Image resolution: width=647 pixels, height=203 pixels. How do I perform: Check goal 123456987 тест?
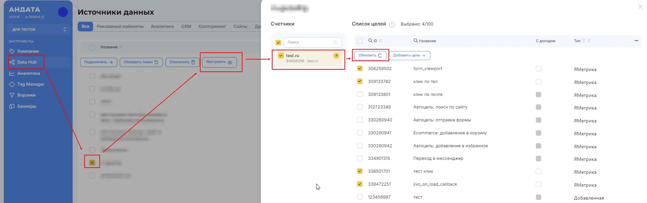[x=360, y=197]
